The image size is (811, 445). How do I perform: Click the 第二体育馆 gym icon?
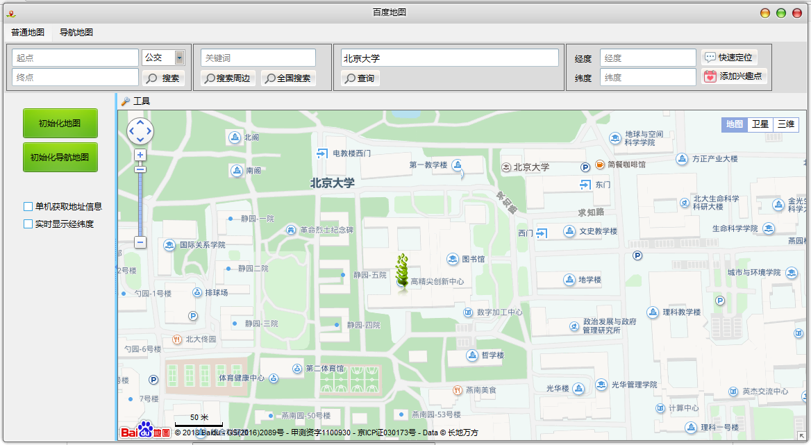tap(297, 369)
